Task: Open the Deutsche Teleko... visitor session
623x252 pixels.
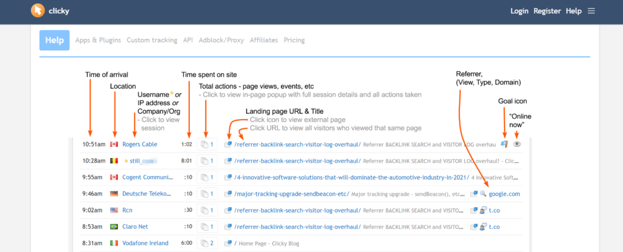Action: [x=147, y=194]
